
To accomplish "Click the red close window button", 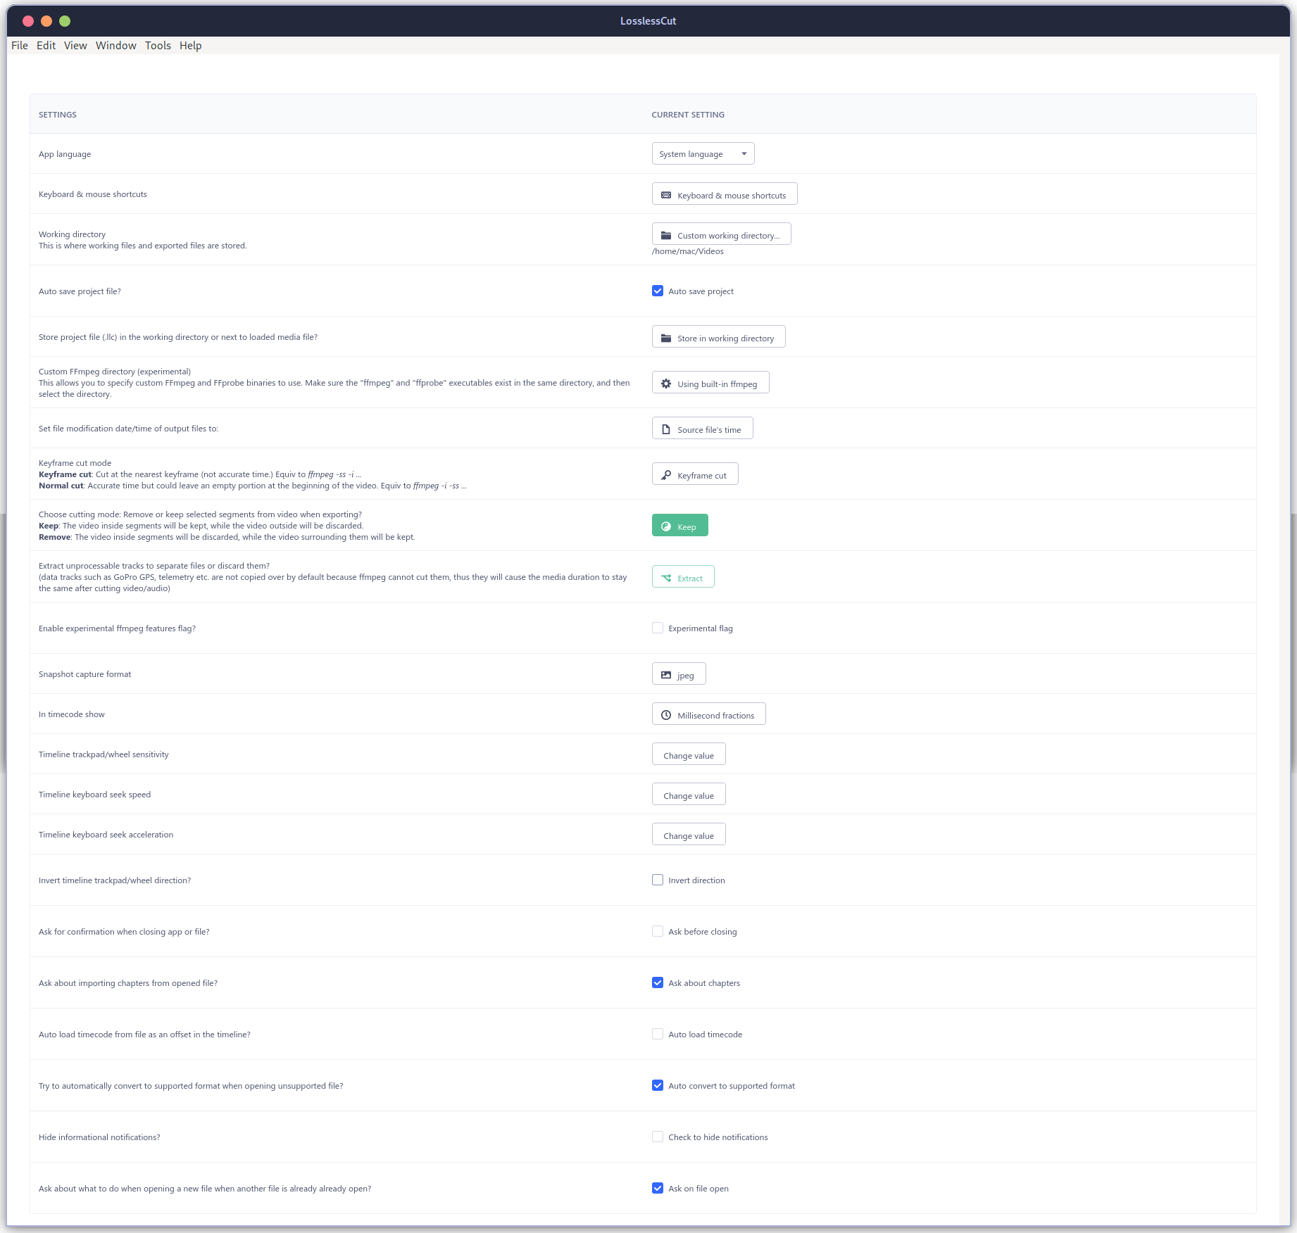I will coord(28,21).
